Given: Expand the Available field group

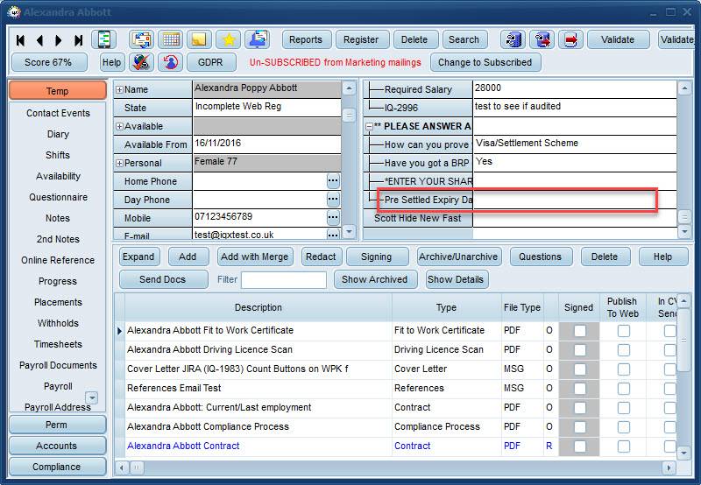Looking at the screenshot, I should 119,126.
